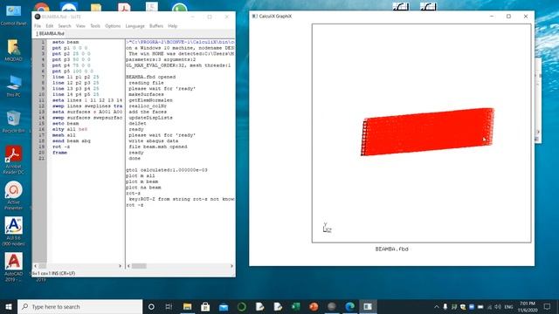Click 'file beam.msh opened' output line

point(157,147)
